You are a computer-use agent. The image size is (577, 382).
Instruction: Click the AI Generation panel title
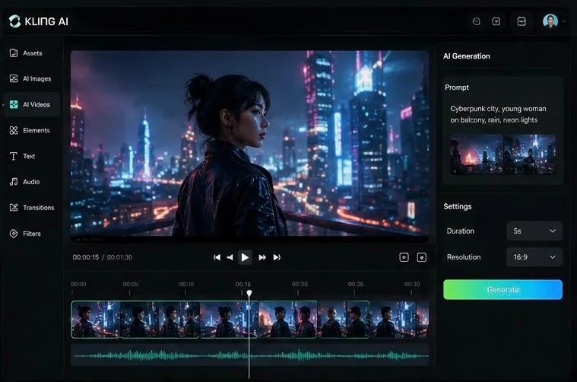(x=467, y=56)
